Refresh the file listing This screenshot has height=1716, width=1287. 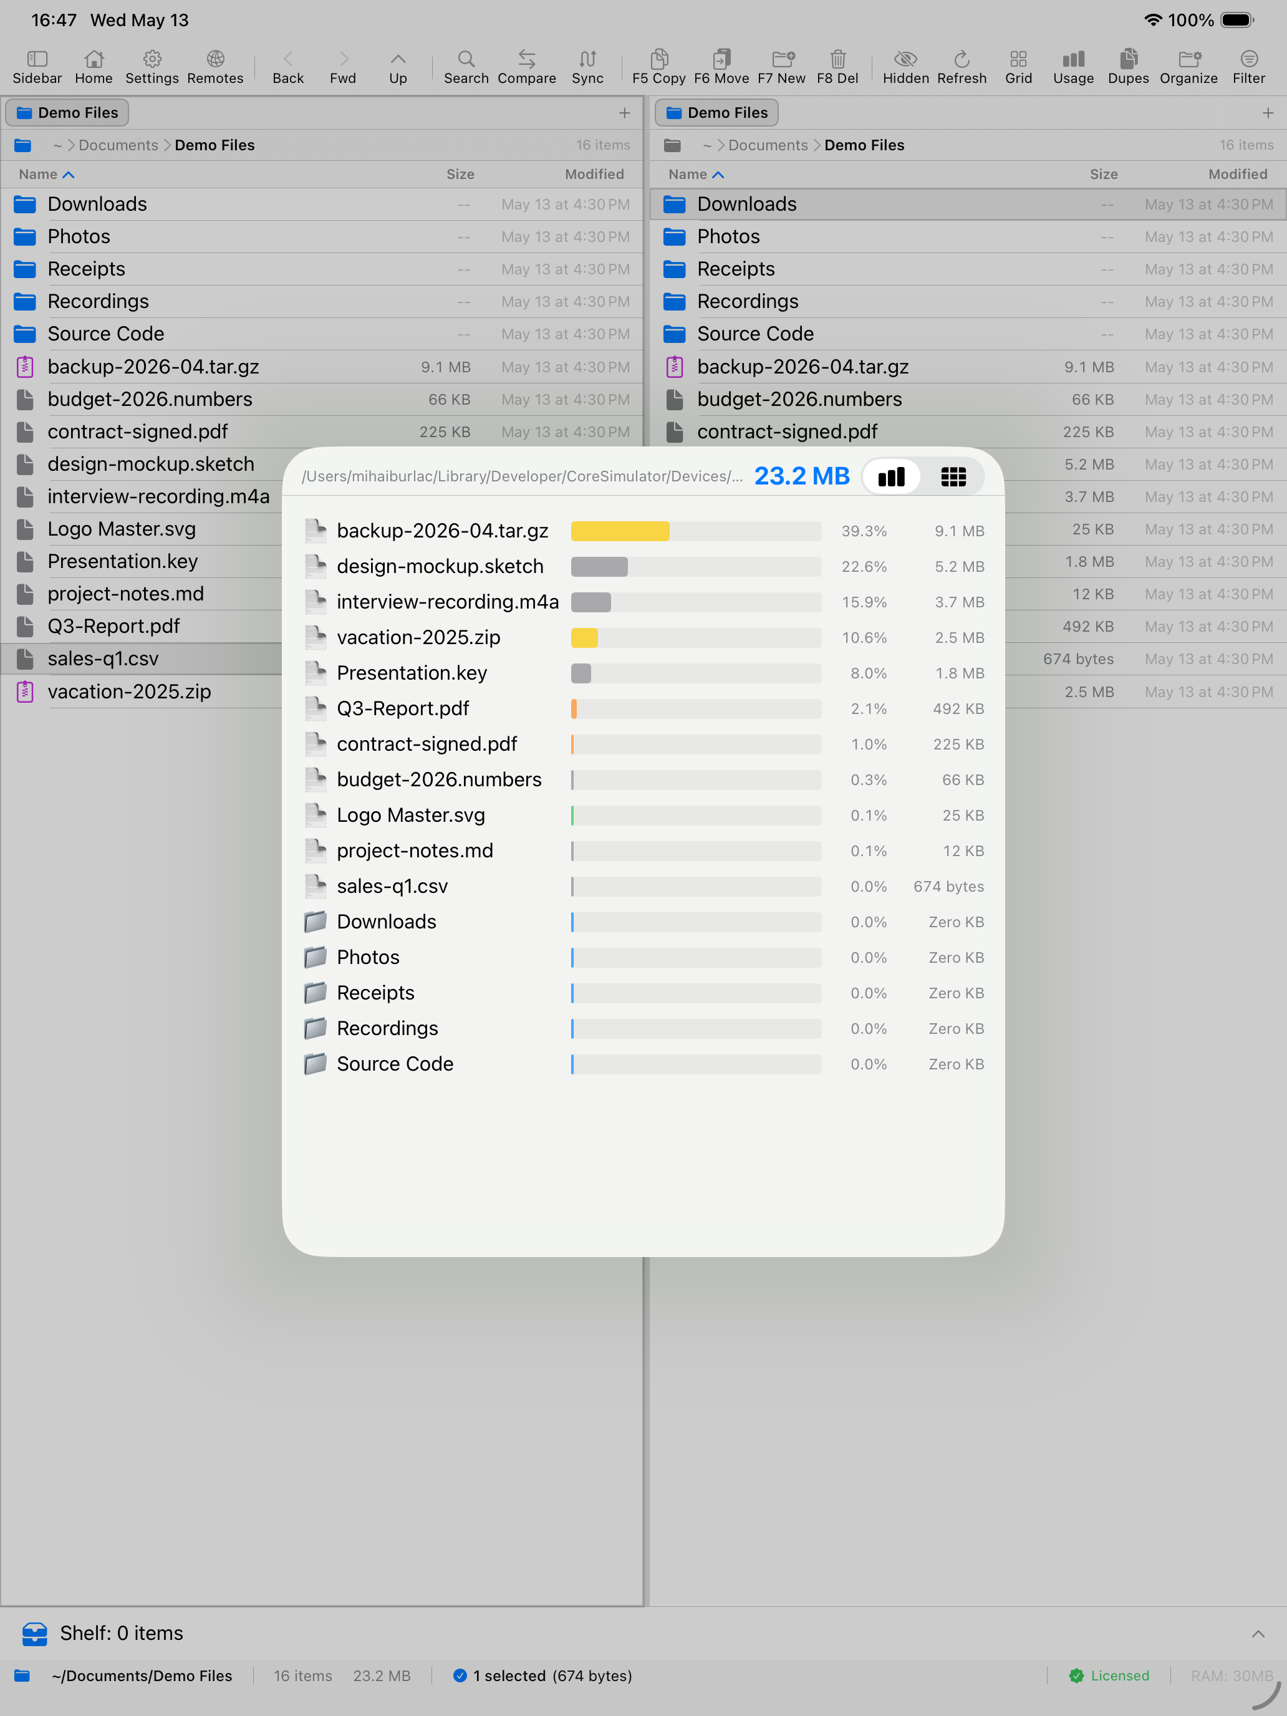962,67
